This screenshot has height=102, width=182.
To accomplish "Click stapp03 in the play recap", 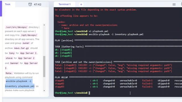I will [59, 87].
